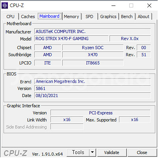Select the Mainboard tab

click(50, 16)
